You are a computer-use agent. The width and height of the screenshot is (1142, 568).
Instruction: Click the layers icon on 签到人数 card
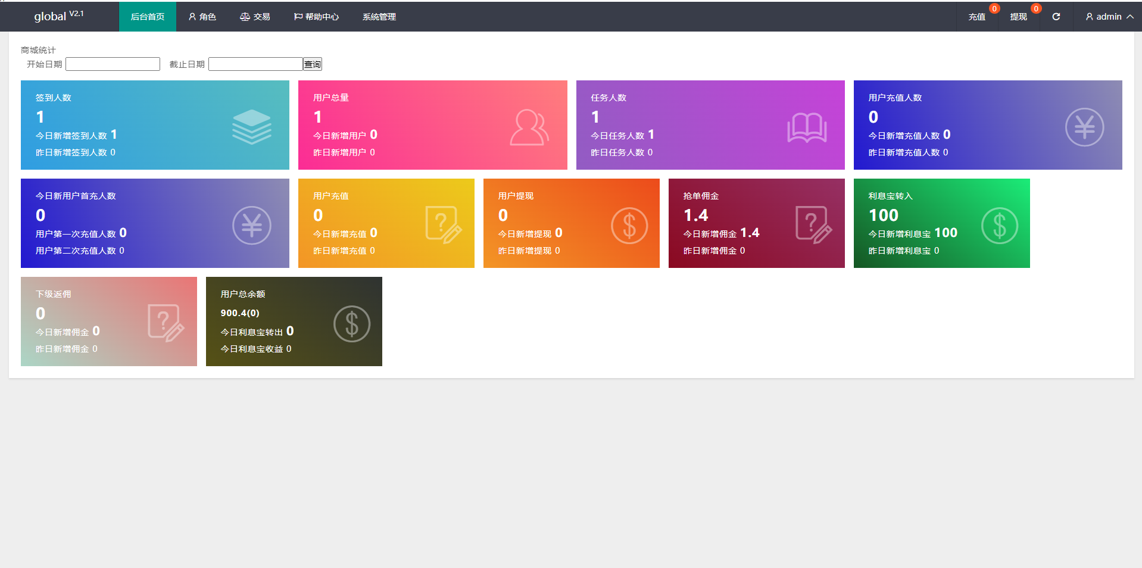(252, 127)
